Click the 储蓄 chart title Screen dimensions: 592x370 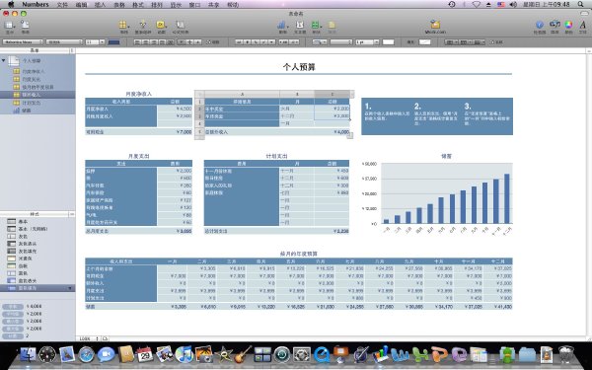tap(446, 156)
